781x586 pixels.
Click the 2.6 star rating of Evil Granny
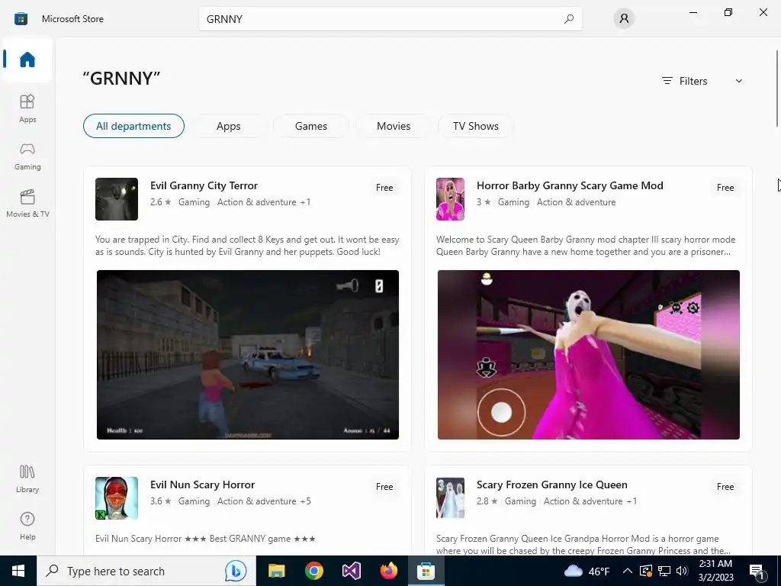click(160, 201)
